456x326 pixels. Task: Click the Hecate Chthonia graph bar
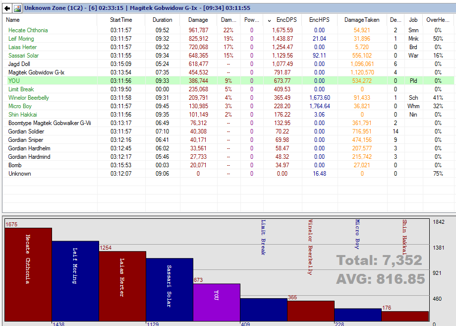28,274
